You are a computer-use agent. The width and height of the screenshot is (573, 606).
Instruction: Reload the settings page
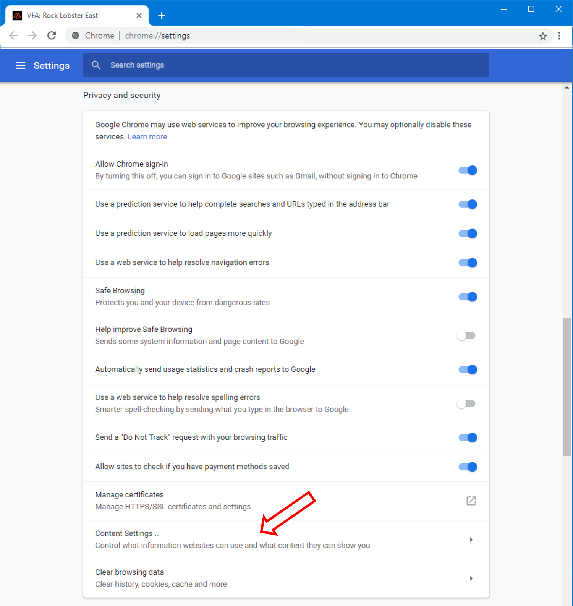coord(52,36)
